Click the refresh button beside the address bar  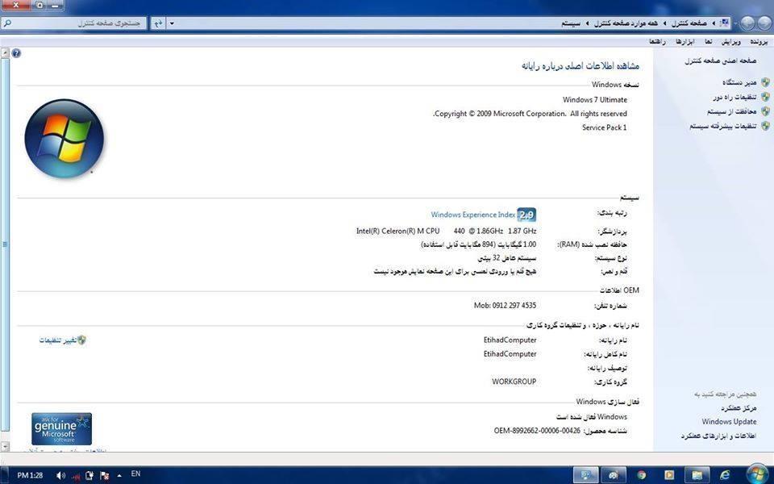(x=158, y=23)
